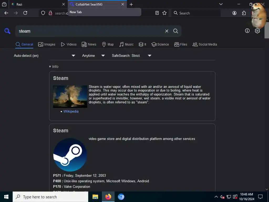The image size is (269, 202).
Task: Open the extensions puzzle icon
Action: [x=244, y=13]
